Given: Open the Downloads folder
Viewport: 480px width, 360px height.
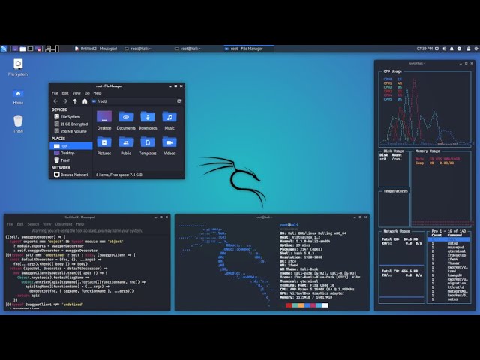Looking at the screenshot, I should (148, 121).
